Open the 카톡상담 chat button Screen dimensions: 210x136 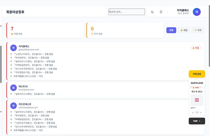click(197, 74)
